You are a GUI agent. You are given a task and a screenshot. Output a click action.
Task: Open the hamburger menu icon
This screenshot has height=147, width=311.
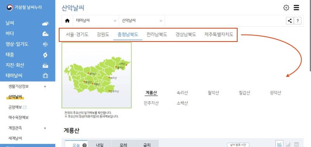[x=296, y=8]
